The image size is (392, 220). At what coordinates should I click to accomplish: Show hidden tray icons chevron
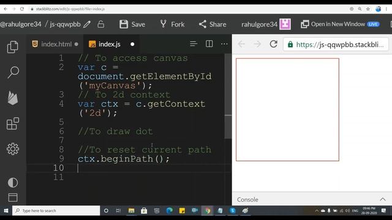[x=317, y=210]
